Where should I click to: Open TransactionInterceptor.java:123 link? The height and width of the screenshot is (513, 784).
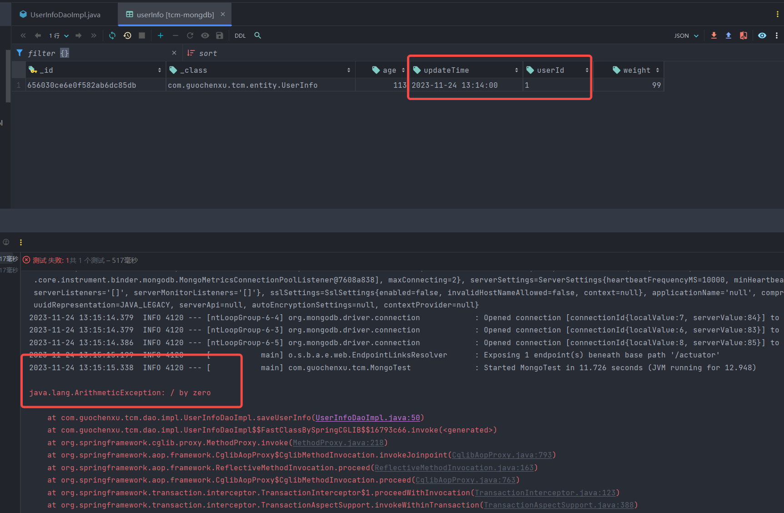(x=545, y=493)
